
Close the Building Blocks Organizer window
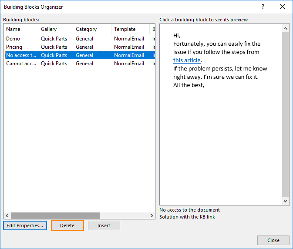point(283,7)
